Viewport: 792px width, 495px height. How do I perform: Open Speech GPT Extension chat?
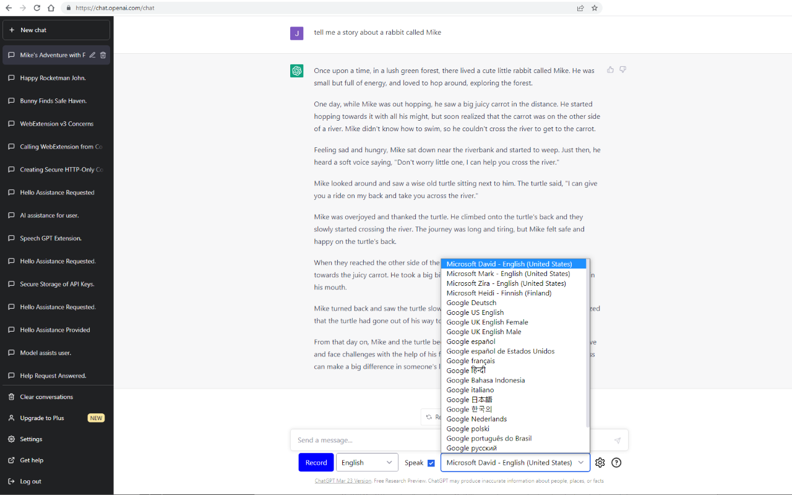[56, 238]
